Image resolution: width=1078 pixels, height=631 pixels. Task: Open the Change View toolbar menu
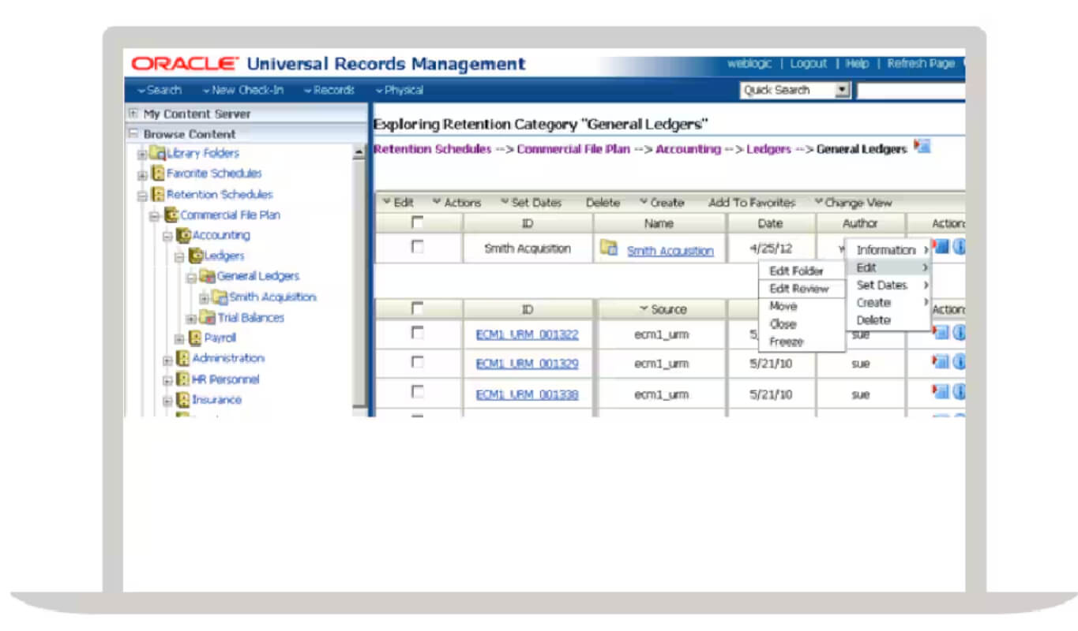[853, 203]
